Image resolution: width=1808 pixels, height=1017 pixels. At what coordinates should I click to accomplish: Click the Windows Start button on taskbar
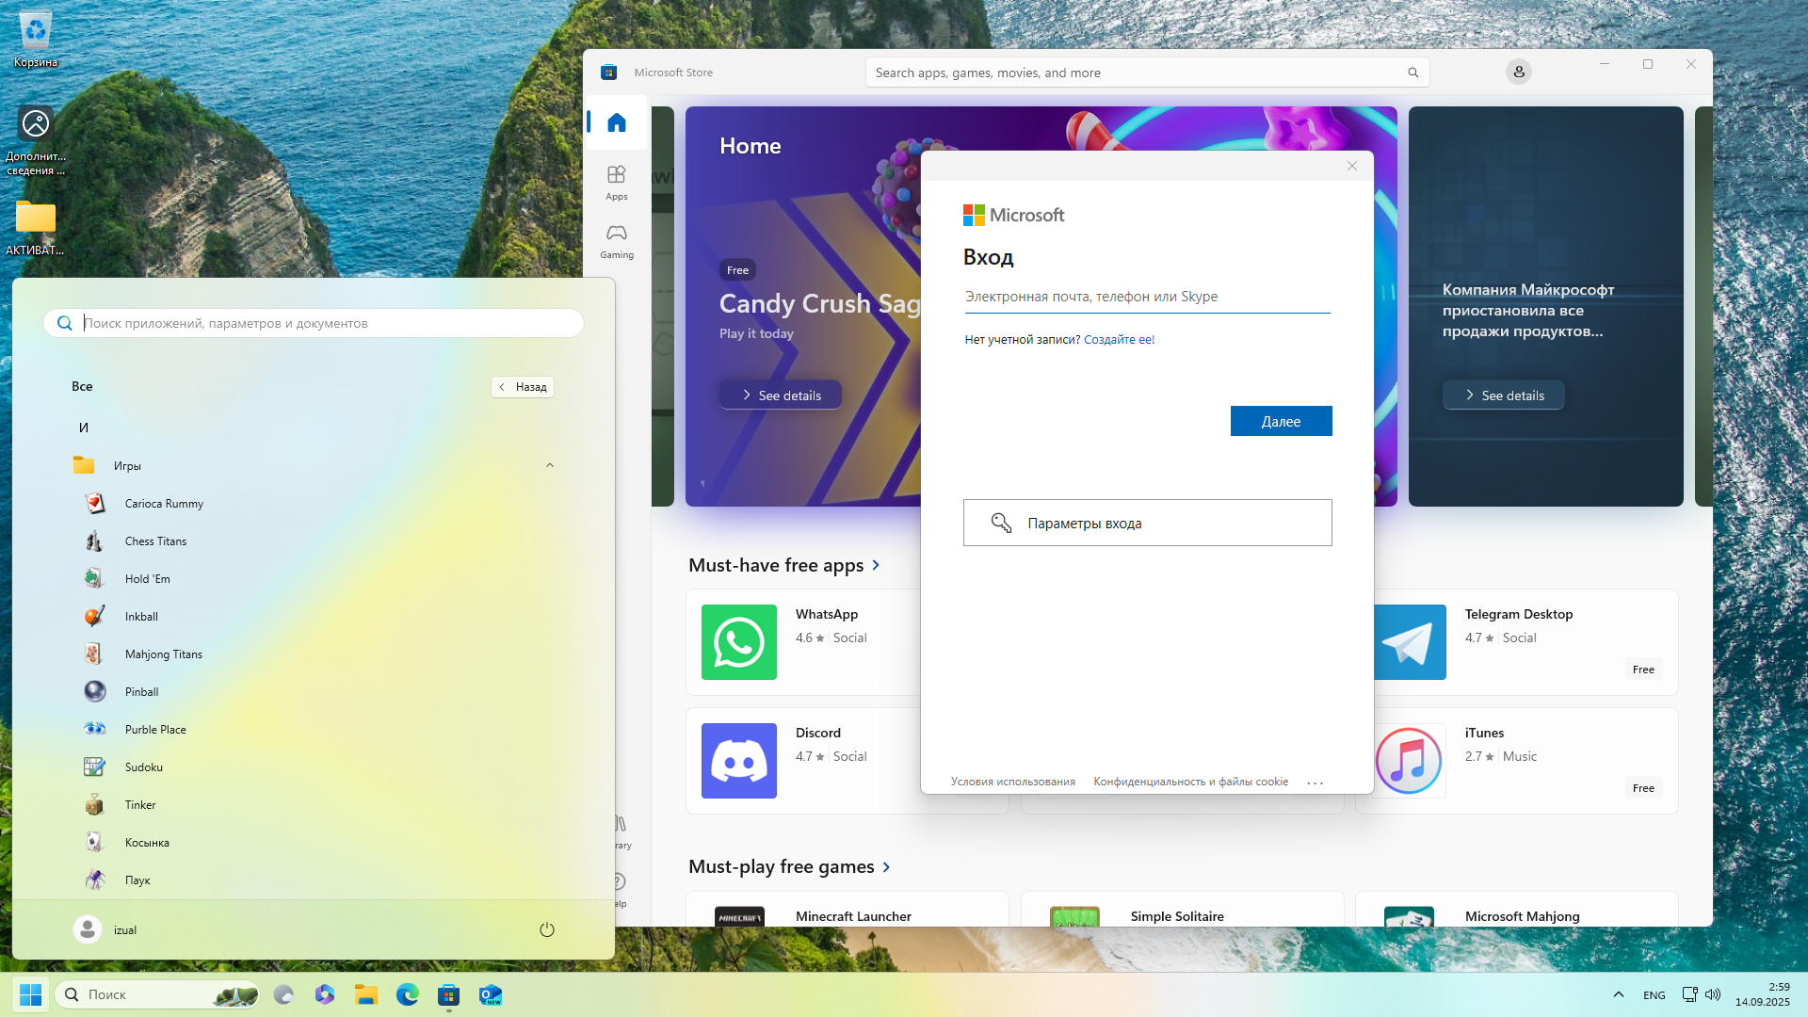point(30,994)
